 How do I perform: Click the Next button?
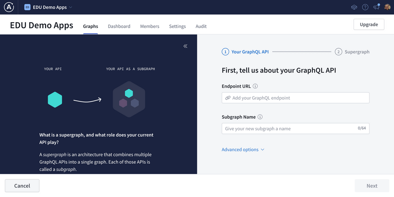(x=372, y=186)
